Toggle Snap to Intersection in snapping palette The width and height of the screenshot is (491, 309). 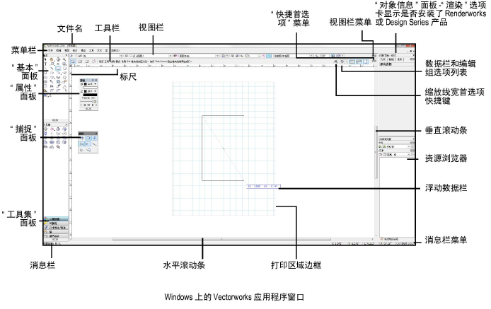[82, 144]
